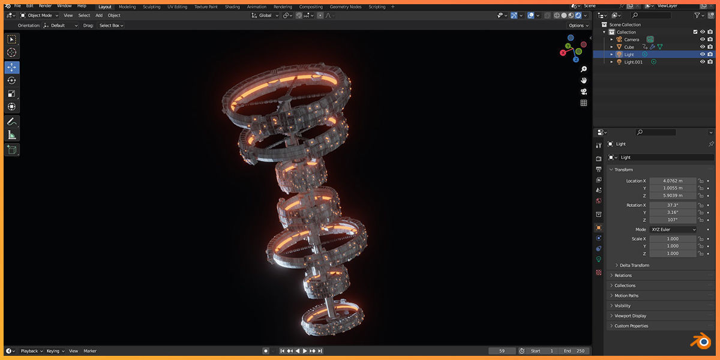Screen dimensions: 720x360
Task: Open the Object Properties tab in Properties editor
Action: [x=598, y=227]
